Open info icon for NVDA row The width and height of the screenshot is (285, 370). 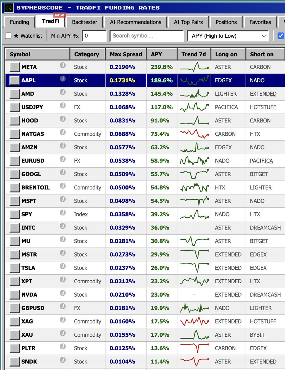click(63, 293)
